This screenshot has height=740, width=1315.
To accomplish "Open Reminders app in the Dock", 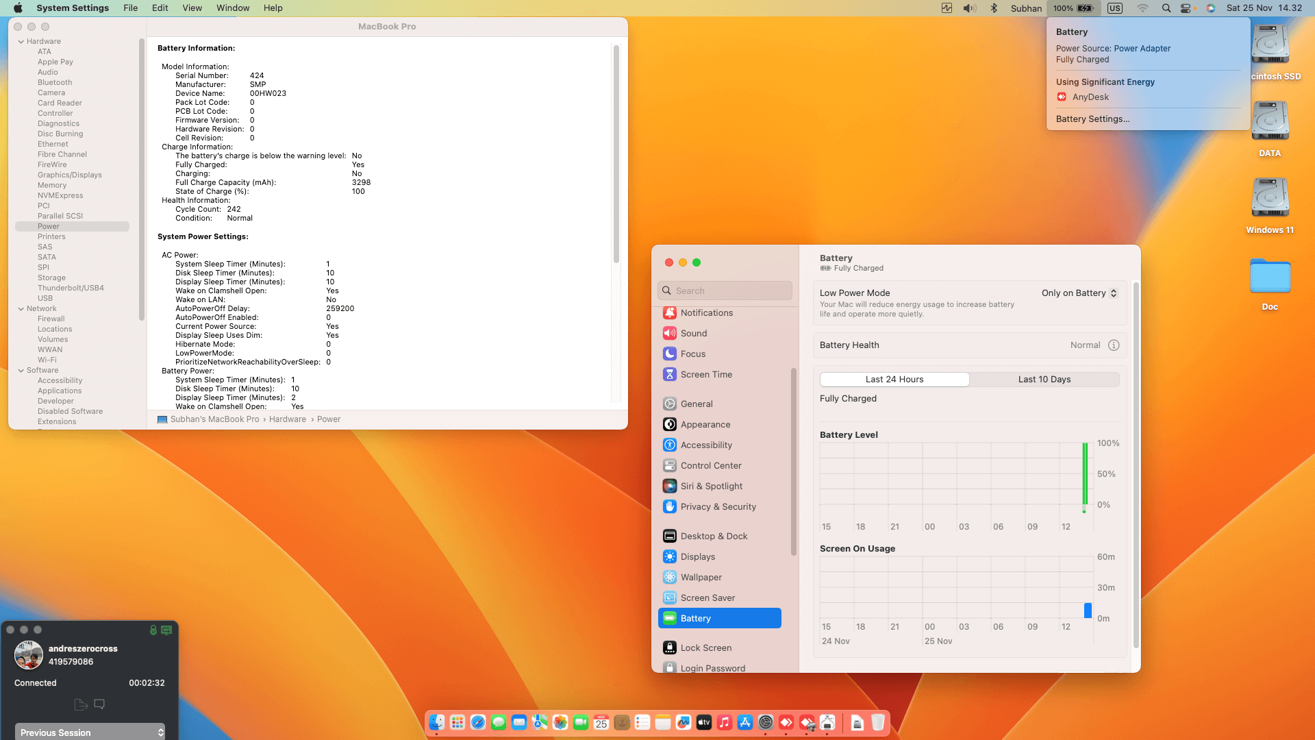I will click(642, 722).
